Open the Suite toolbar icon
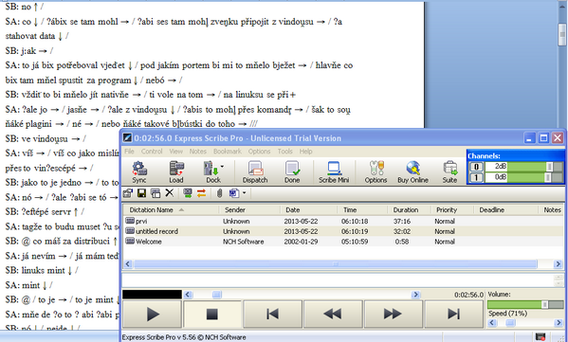 449,171
